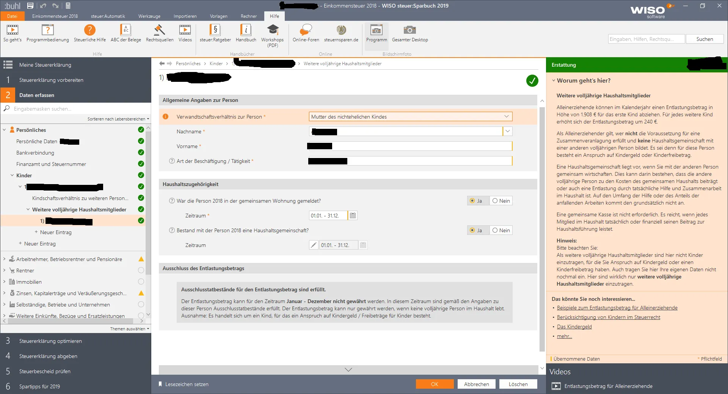The height and width of the screenshot is (394, 728).
Task: Switch to the Werkzeuge ribbon tab
Action: click(149, 16)
